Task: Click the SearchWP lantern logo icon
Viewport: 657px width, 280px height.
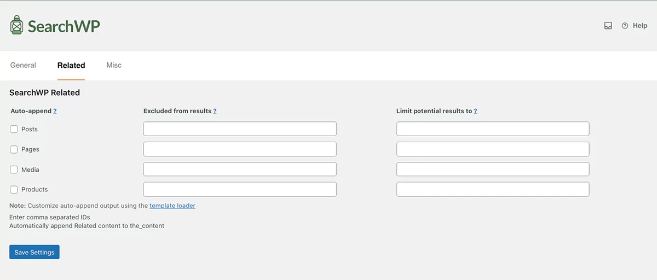Action: click(x=17, y=25)
